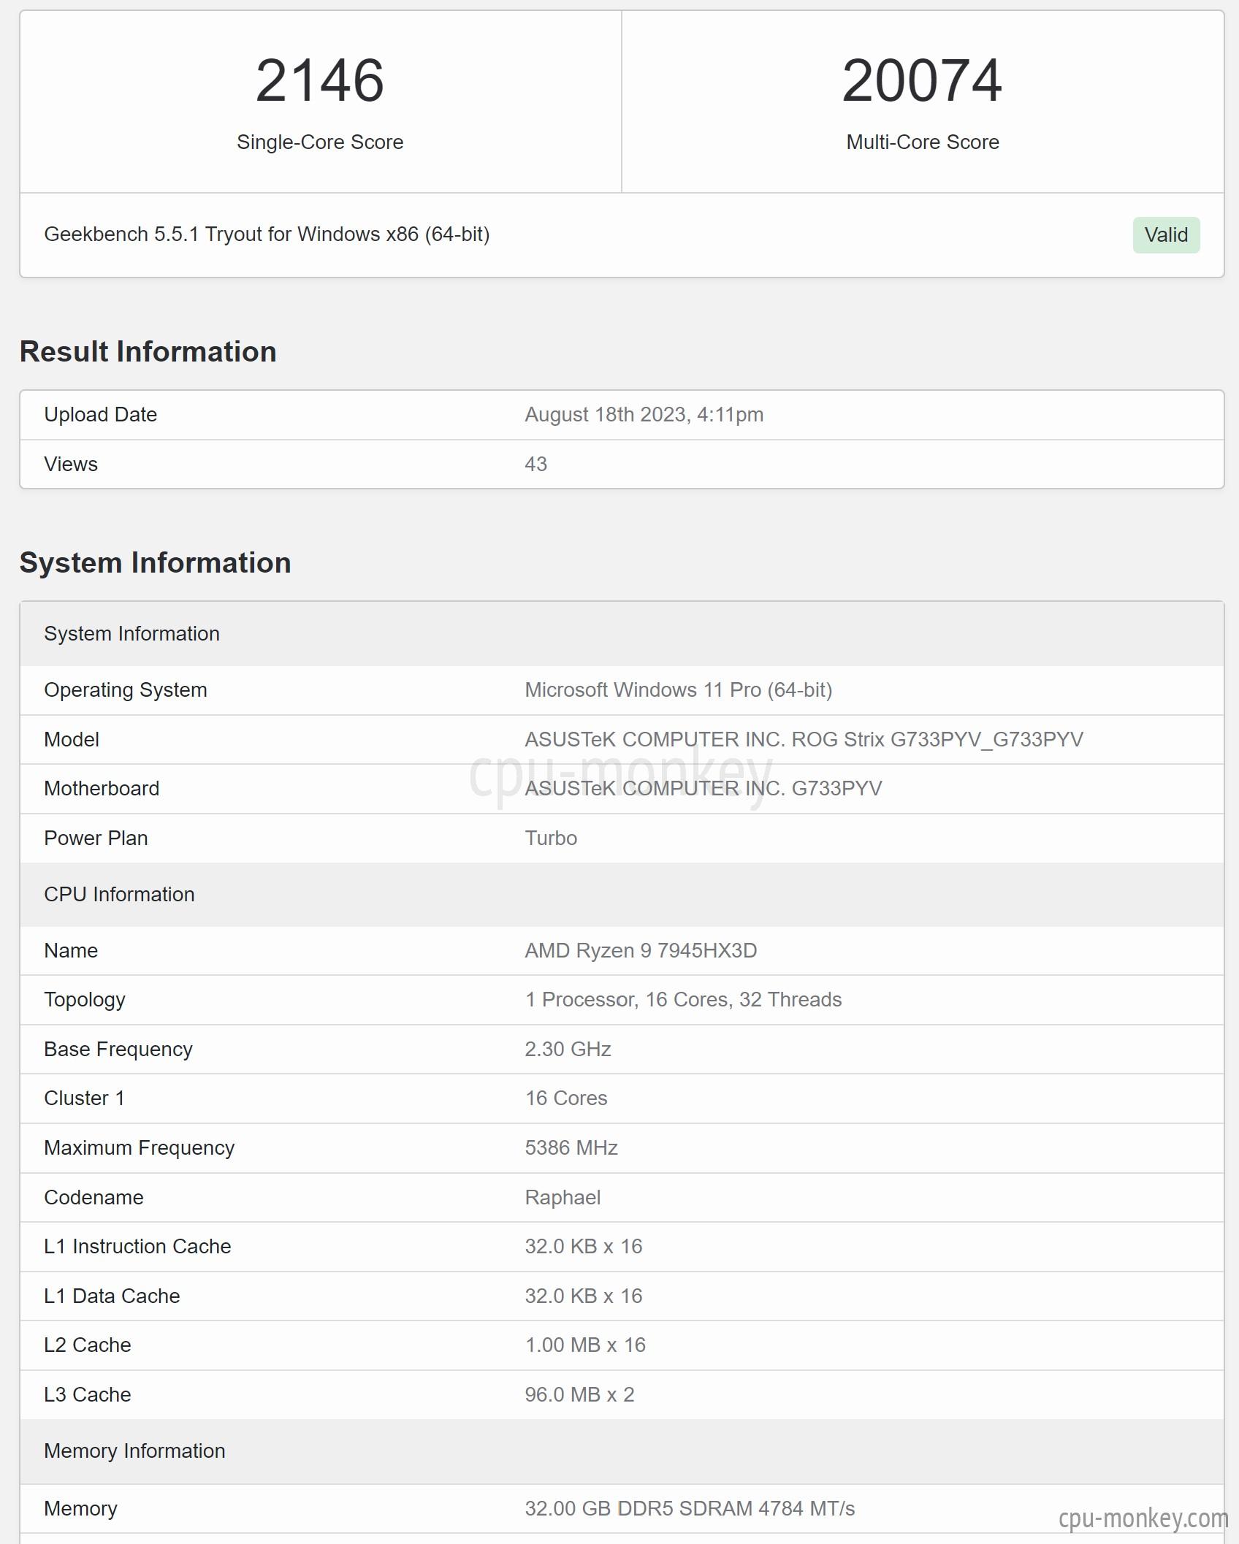
Task: Click the Model value ROG Strix G733PYV
Action: [x=804, y=740]
